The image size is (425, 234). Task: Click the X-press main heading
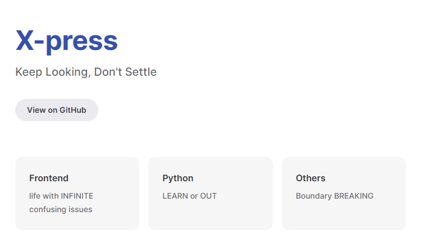(67, 40)
